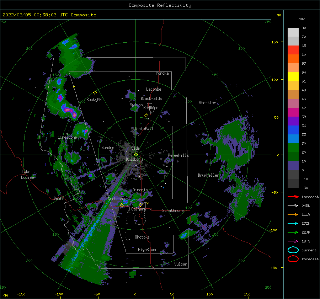This screenshot has width=320, height=299.
Task: Select the Strathmore label
Action: click(173, 210)
